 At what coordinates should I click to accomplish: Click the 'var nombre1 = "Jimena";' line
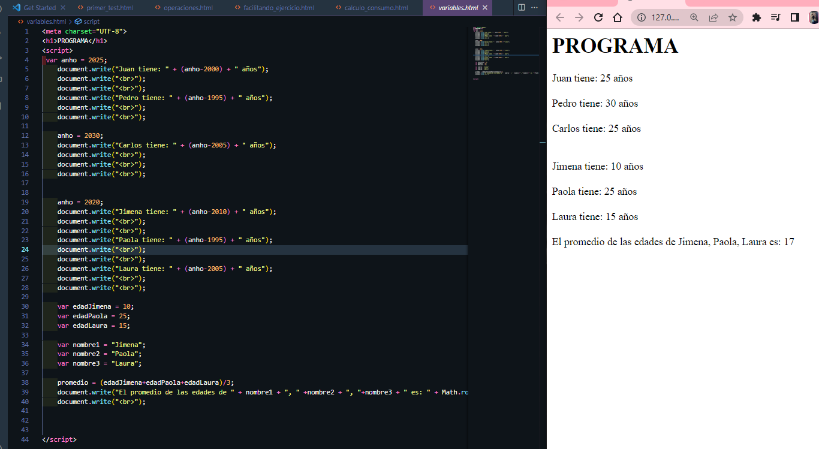pos(101,345)
